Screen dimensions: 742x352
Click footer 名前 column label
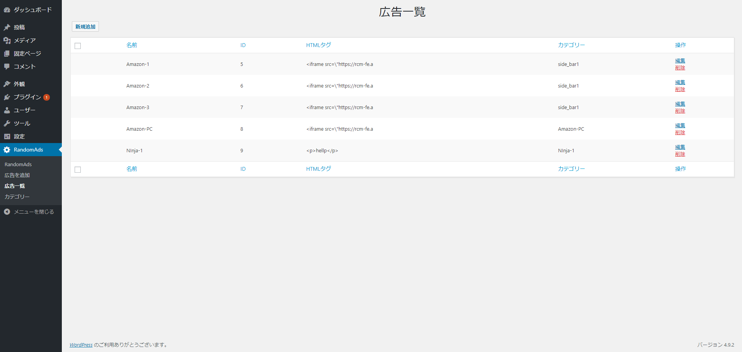pyautogui.click(x=132, y=169)
